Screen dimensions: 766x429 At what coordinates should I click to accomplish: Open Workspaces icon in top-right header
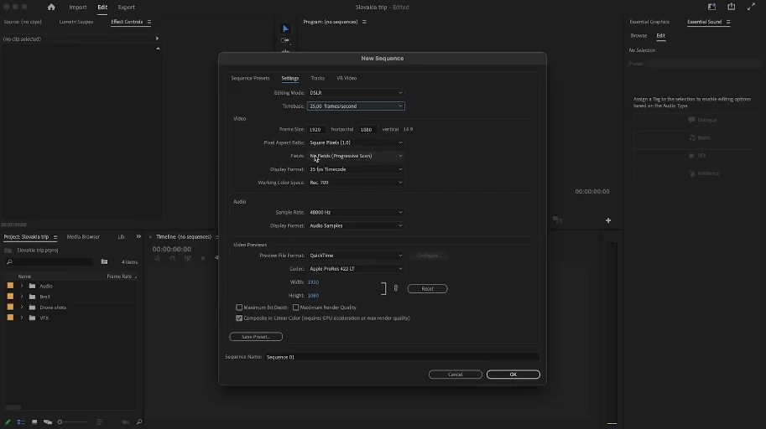click(711, 7)
